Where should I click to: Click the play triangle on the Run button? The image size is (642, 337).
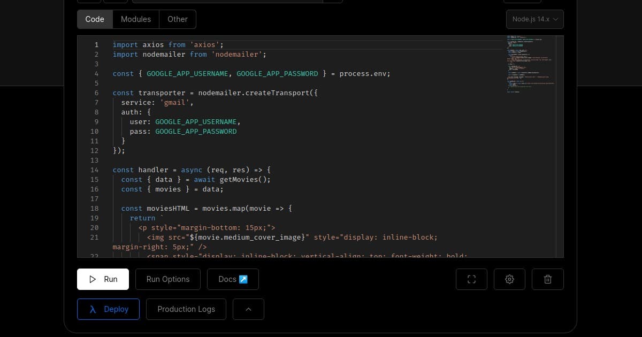coord(92,279)
